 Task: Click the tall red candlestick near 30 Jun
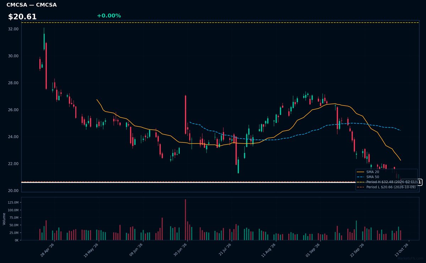point(185,114)
